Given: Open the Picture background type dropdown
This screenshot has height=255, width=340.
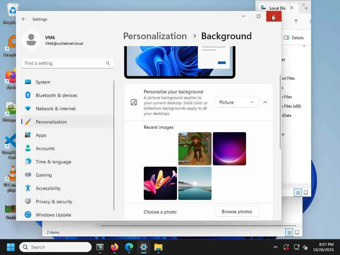Looking at the screenshot, I should tap(237, 102).
